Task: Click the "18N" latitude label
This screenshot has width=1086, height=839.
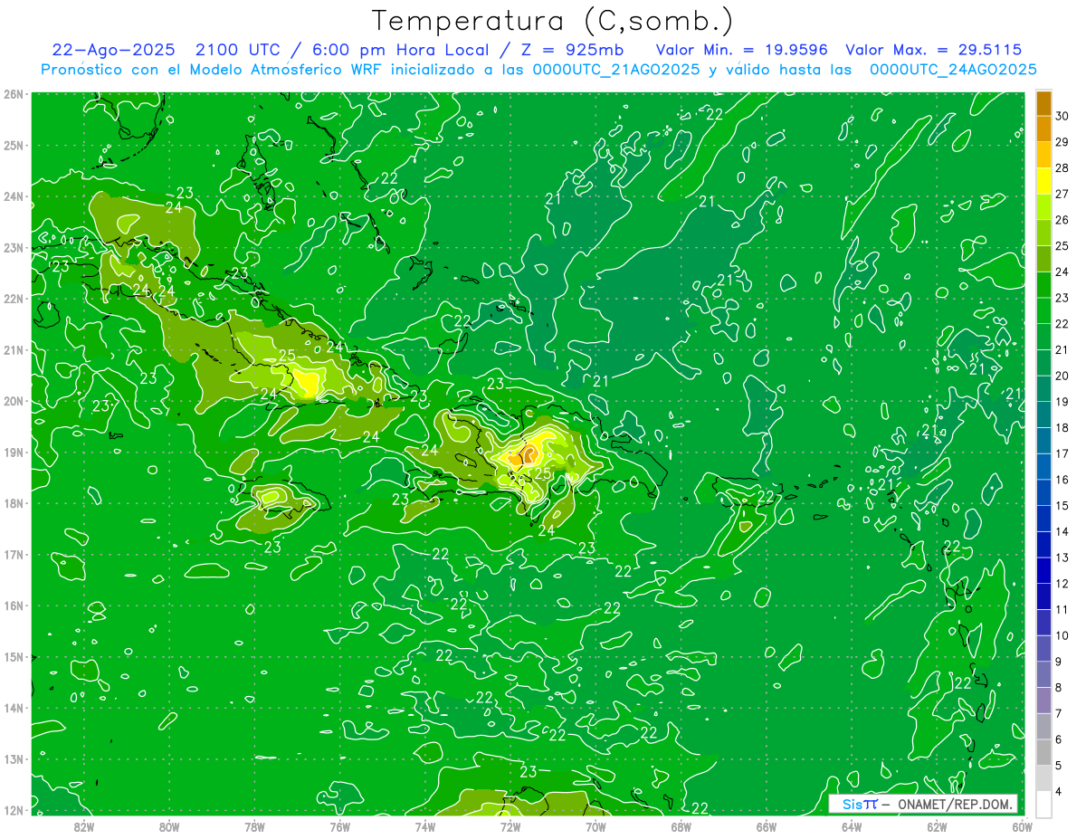Action: point(14,503)
